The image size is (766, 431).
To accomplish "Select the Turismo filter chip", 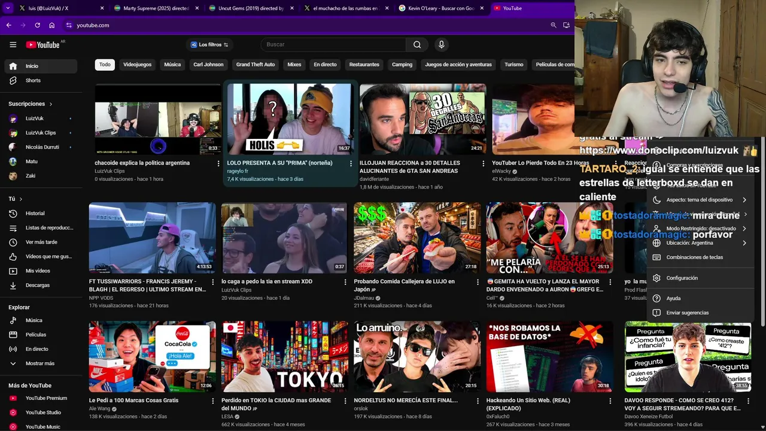I will pos(513,65).
